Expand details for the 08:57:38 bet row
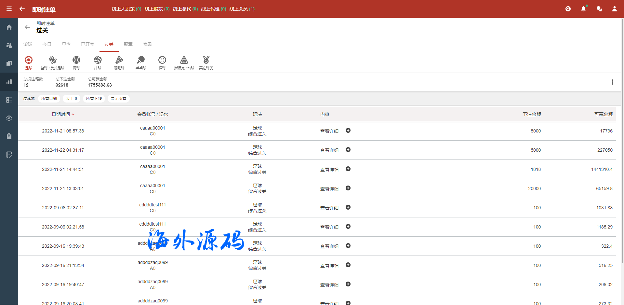The image size is (624, 305). coord(348,131)
